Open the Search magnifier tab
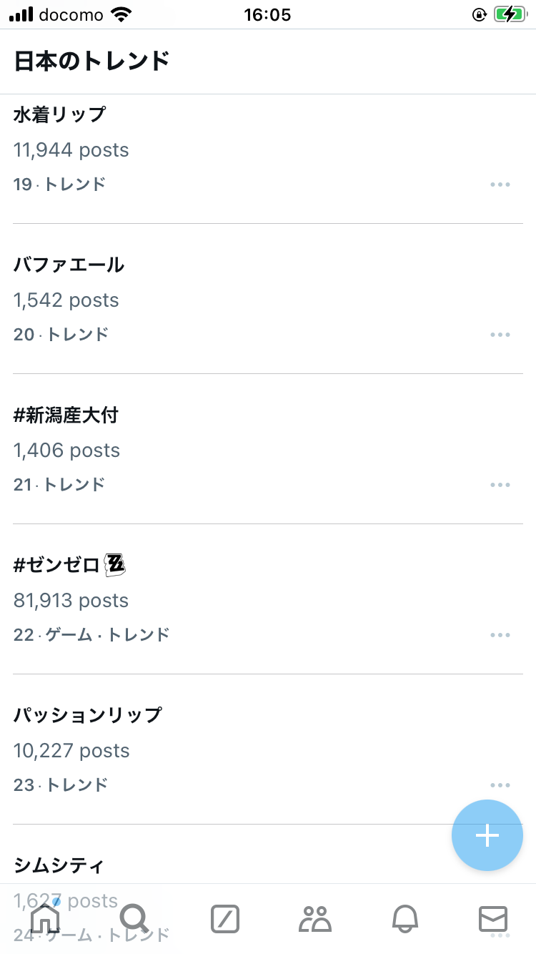Screen dimensions: 536x954 (x=134, y=918)
